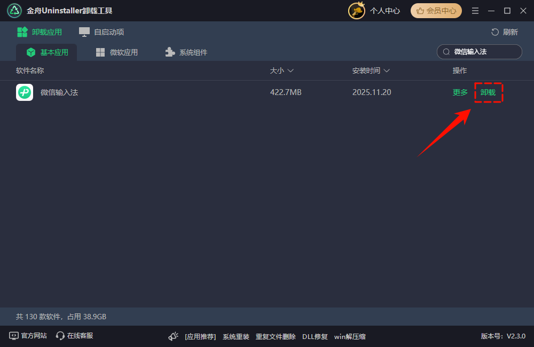Click the 微信输入法 app icon in list
Screen dimensions: 534x347
click(25, 92)
